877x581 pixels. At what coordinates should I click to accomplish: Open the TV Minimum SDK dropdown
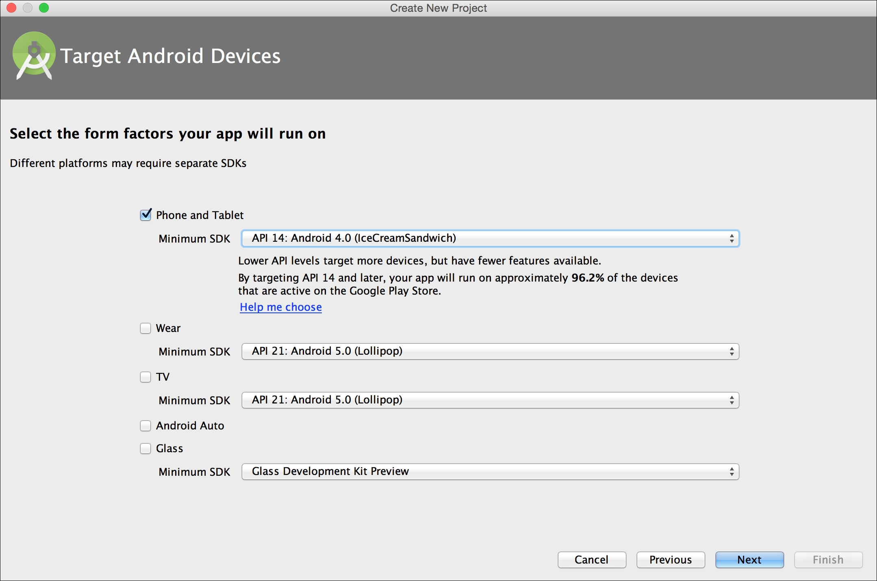click(490, 400)
